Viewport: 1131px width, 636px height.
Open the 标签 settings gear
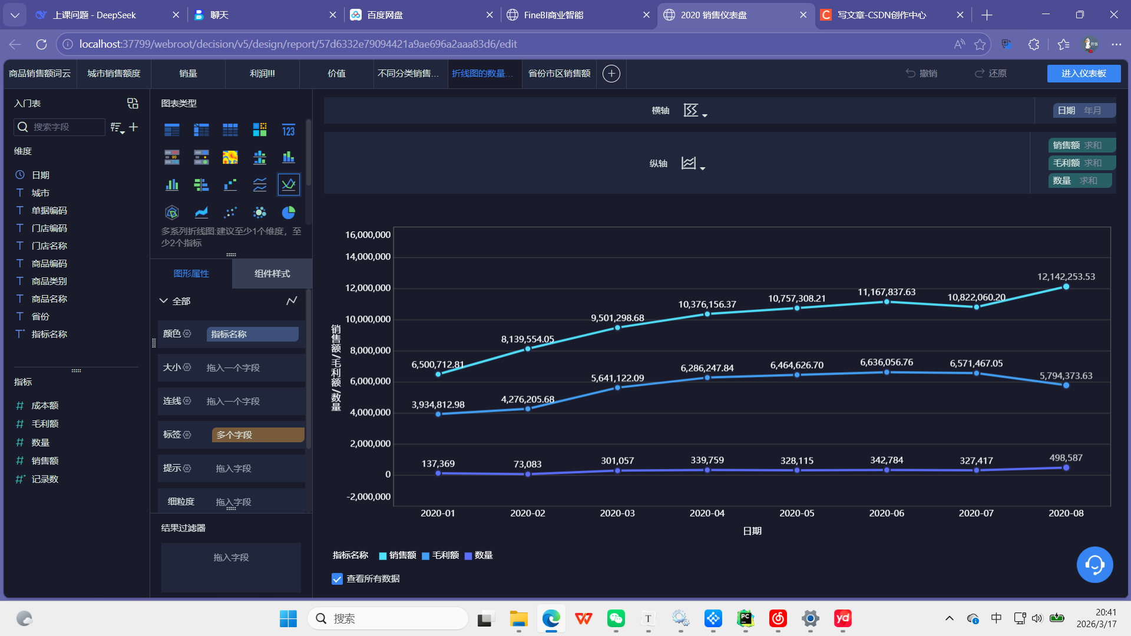(x=187, y=435)
